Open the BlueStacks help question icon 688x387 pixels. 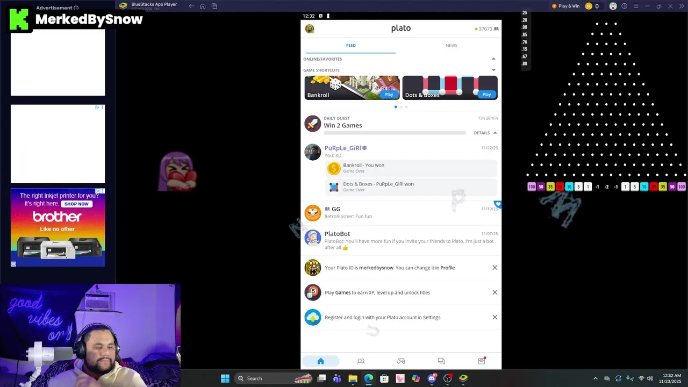pyautogui.click(x=624, y=6)
